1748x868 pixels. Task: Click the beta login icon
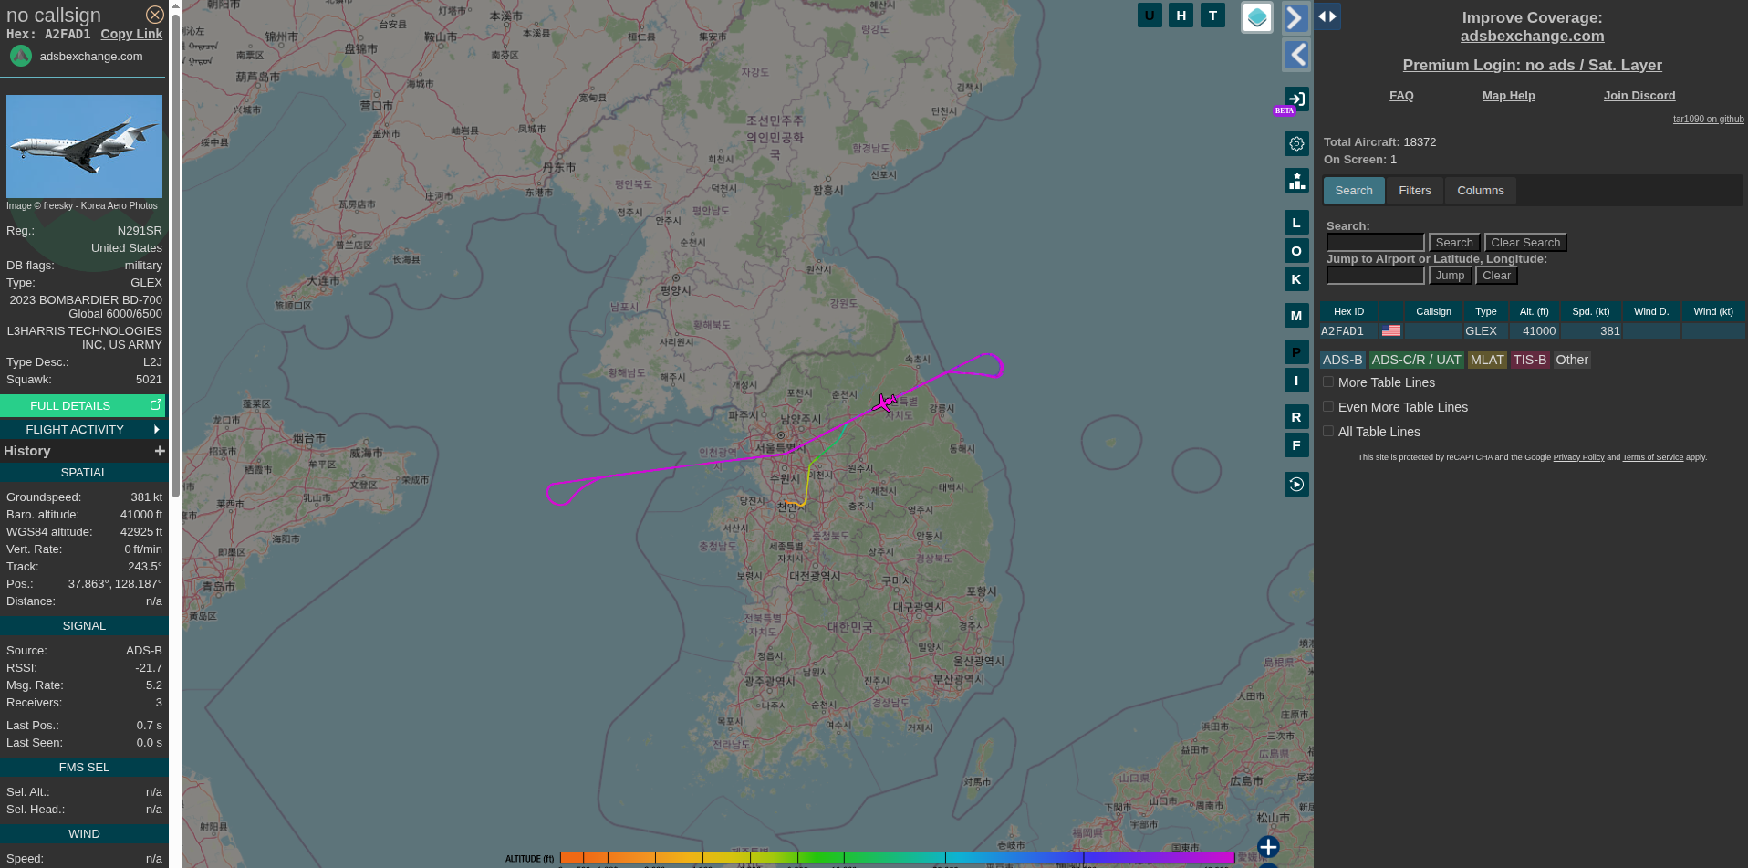coord(1296,99)
